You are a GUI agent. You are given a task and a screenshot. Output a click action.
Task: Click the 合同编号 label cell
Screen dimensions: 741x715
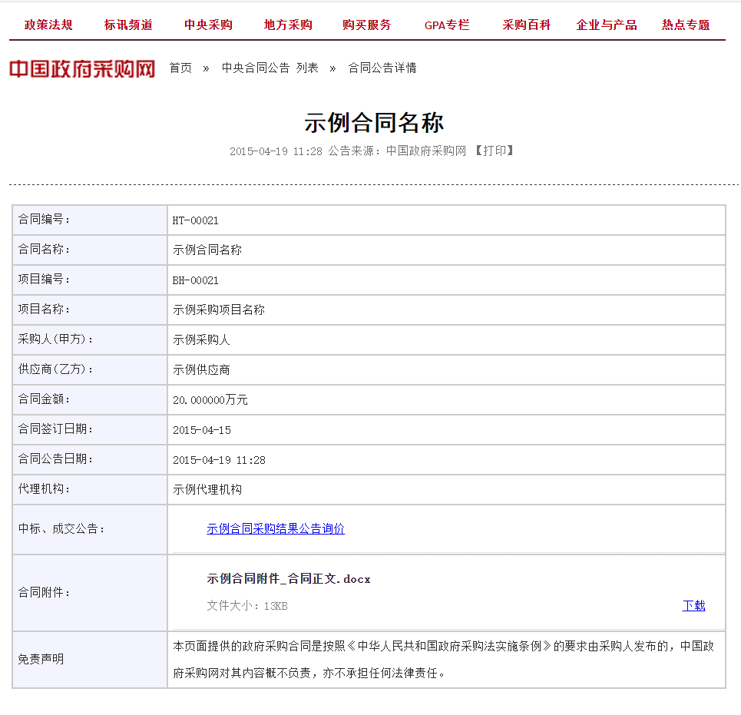point(90,220)
